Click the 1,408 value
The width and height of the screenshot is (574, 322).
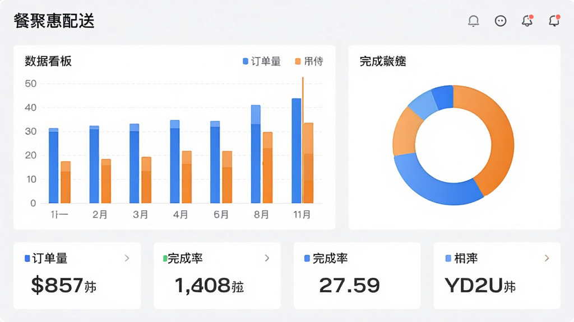(202, 285)
